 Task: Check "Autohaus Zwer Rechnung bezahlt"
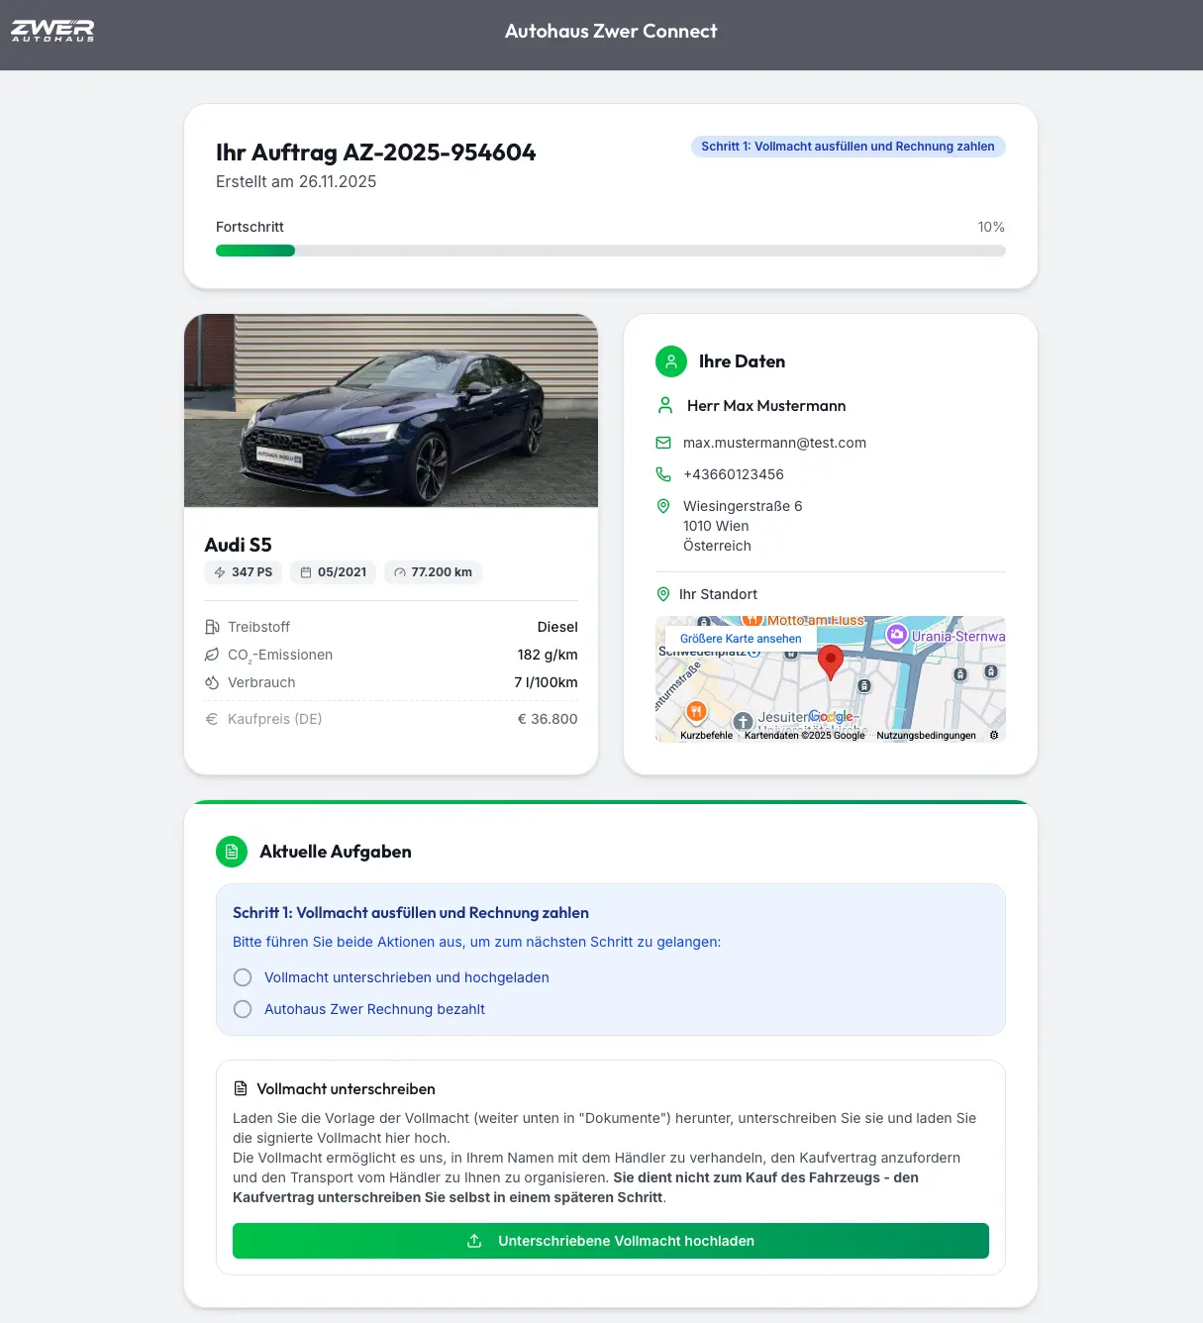(243, 1009)
